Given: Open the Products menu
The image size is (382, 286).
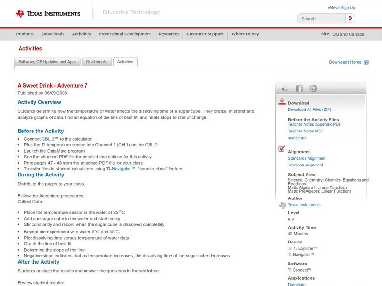Looking at the screenshot, I should pos(25,34).
